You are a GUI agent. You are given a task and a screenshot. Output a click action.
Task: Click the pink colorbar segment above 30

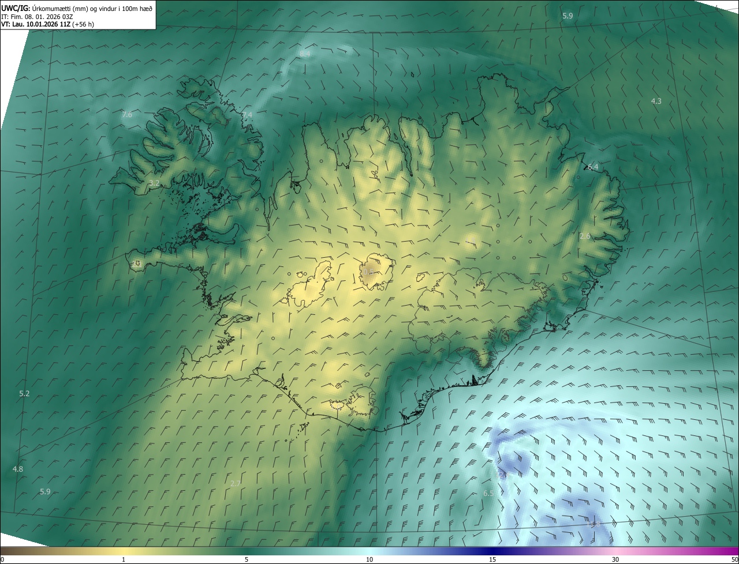click(x=615, y=551)
